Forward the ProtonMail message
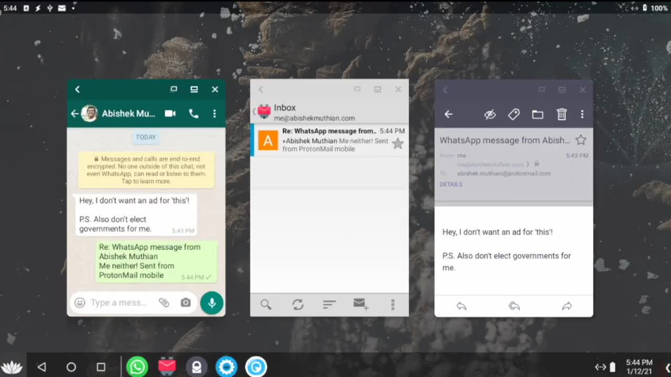Screen dimensions: 671x377 (567, 306)
